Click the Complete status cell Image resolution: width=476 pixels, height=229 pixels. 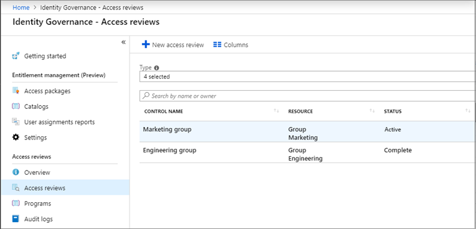point(397,150)
